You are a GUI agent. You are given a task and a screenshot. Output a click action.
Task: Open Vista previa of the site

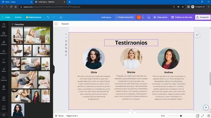point(161,17)
